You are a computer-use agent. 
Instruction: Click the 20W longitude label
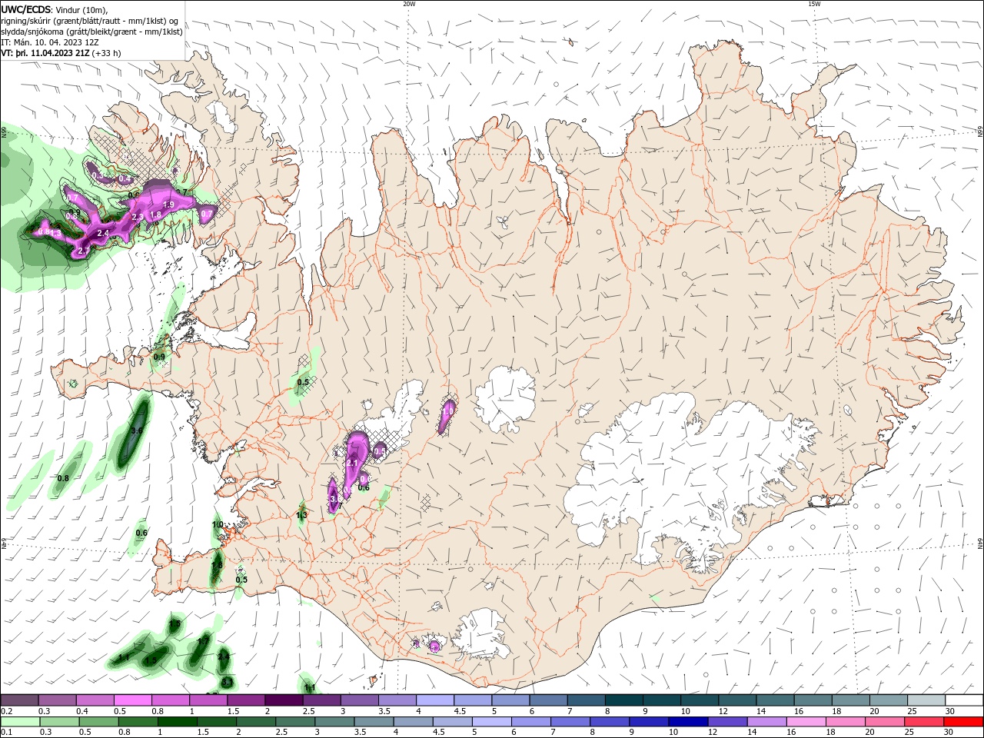tap(409, 4)
